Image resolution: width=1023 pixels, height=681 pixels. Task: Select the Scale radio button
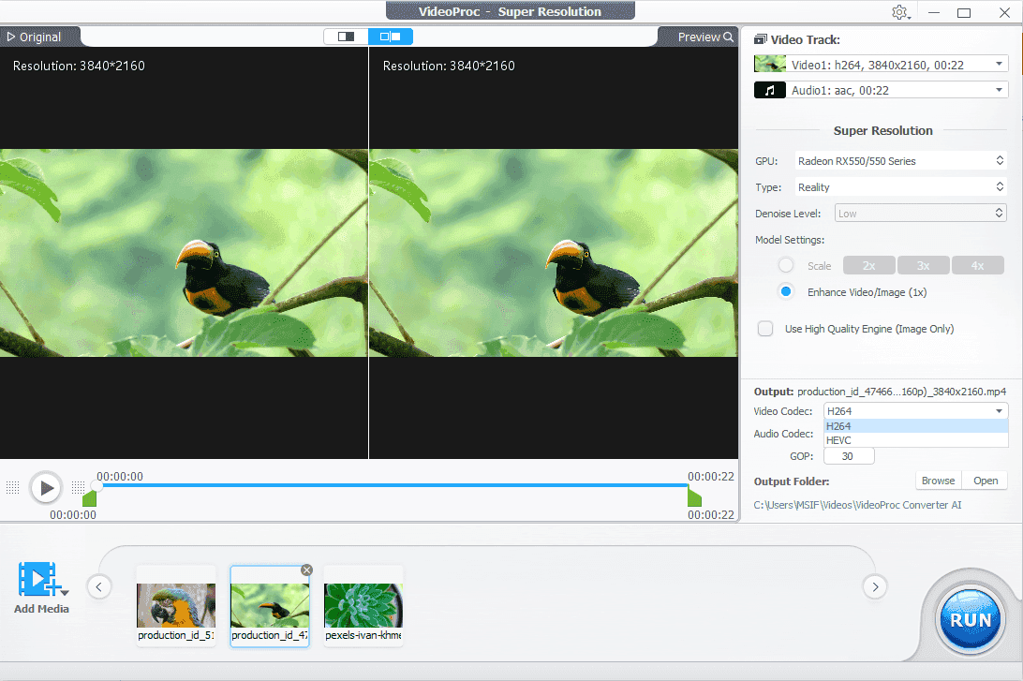[786, 265]
